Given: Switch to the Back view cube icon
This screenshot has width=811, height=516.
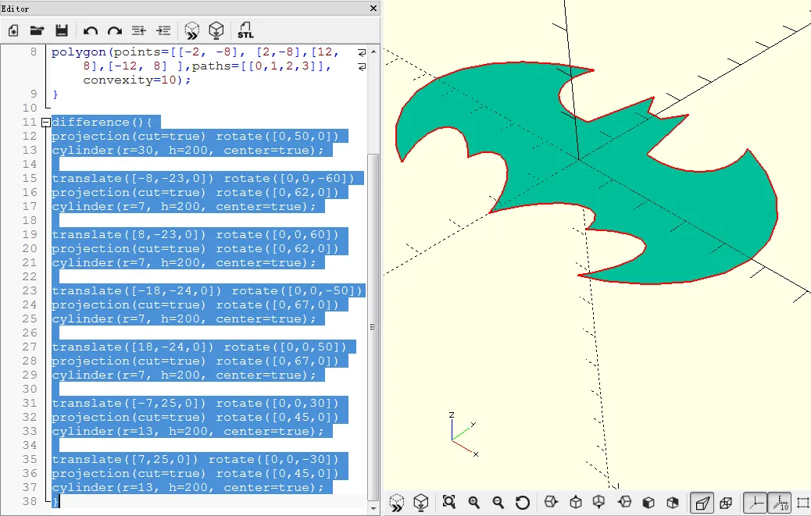Looking at the screenshot, I should point(673,503).
